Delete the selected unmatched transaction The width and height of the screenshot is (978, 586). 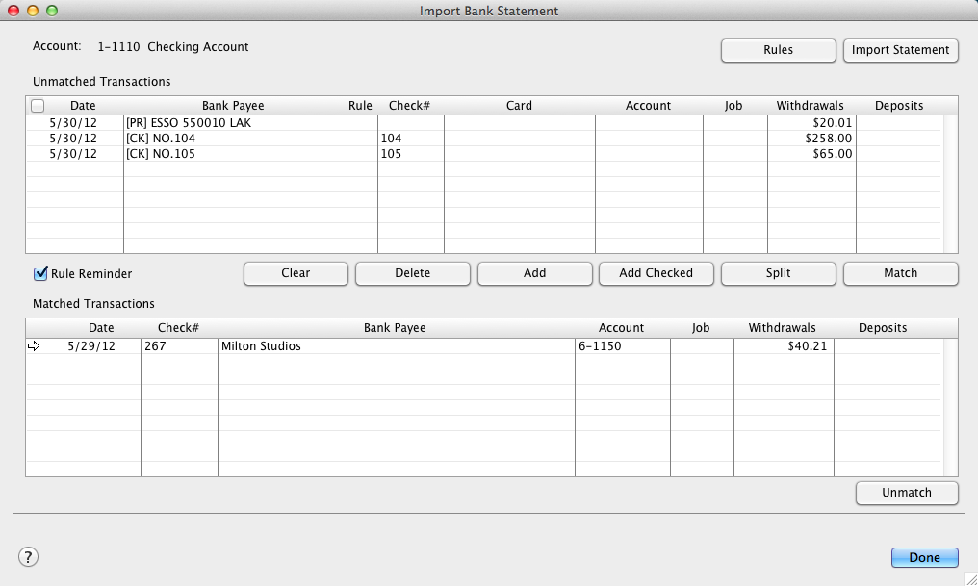coord(412,273)
